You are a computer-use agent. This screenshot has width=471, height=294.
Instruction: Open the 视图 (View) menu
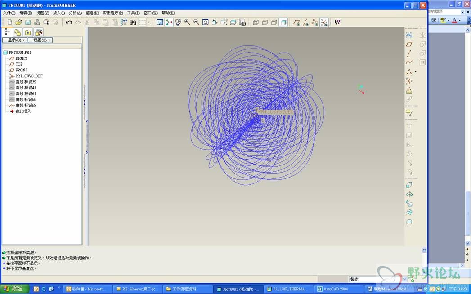42,13
